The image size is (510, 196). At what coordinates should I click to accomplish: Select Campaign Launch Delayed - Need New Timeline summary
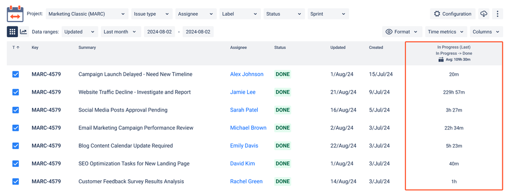coord(135,74)
